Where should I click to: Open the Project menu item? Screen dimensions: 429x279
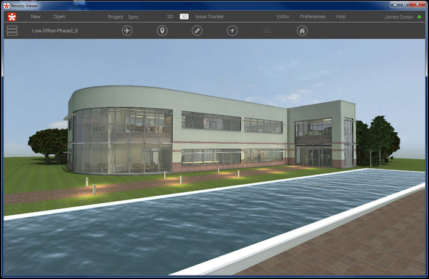coord(115,17)
